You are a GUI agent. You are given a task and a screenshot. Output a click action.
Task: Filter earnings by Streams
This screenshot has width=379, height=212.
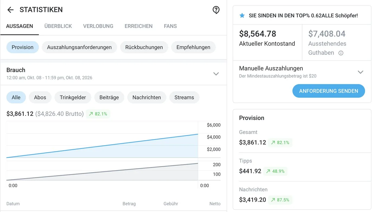point(184,97)
